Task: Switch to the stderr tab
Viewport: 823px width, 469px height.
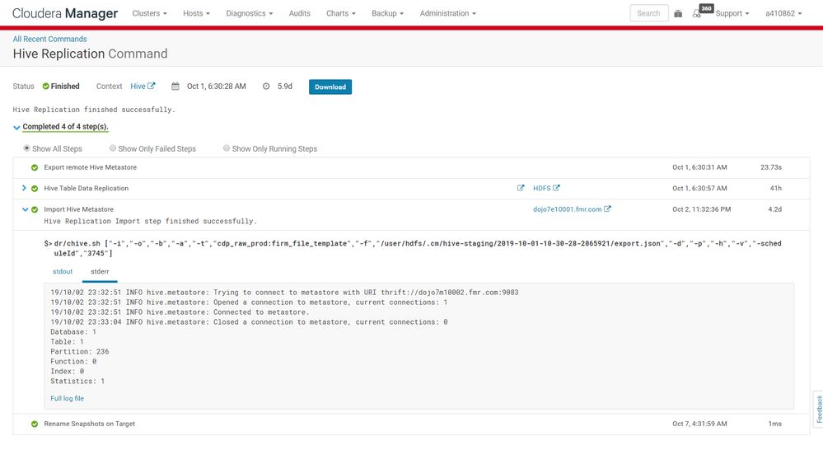Action: pos(100,271)
